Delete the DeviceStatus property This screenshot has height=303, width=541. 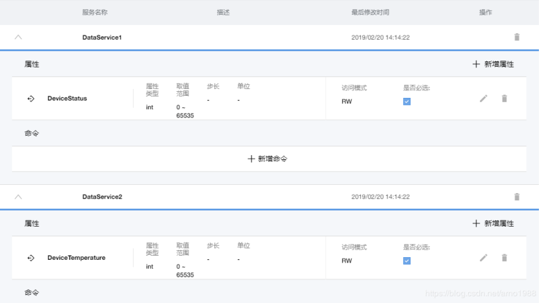coord(504,99)
